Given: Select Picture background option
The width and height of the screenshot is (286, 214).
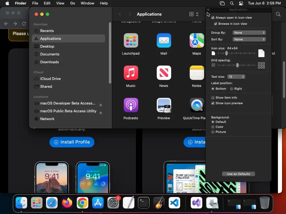Looking at the screenshot, I should pos(213,132).
